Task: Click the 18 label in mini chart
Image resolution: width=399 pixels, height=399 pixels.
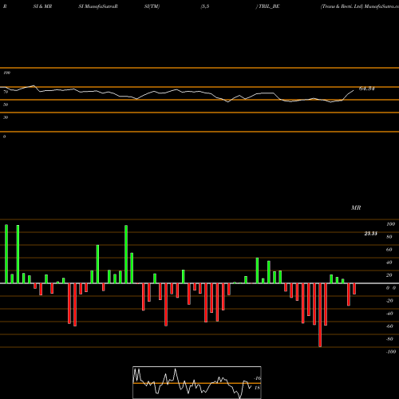Action: click(257, 388)
